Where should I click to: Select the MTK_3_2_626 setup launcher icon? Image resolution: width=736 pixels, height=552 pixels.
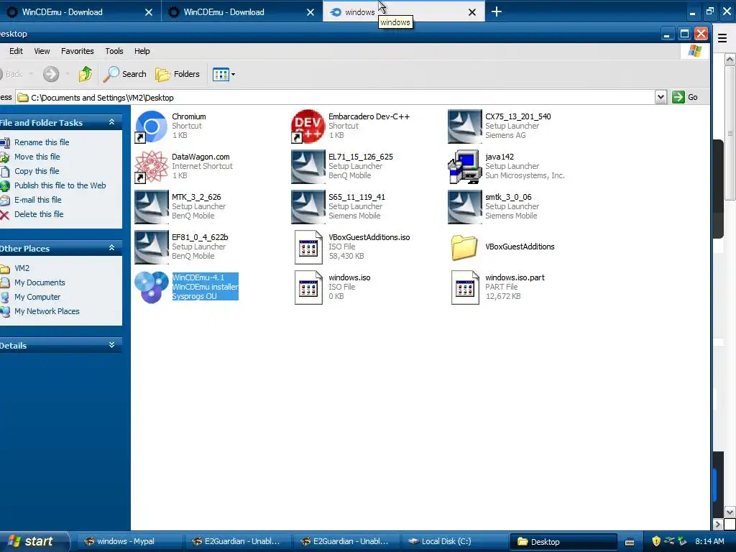point(151,207)
